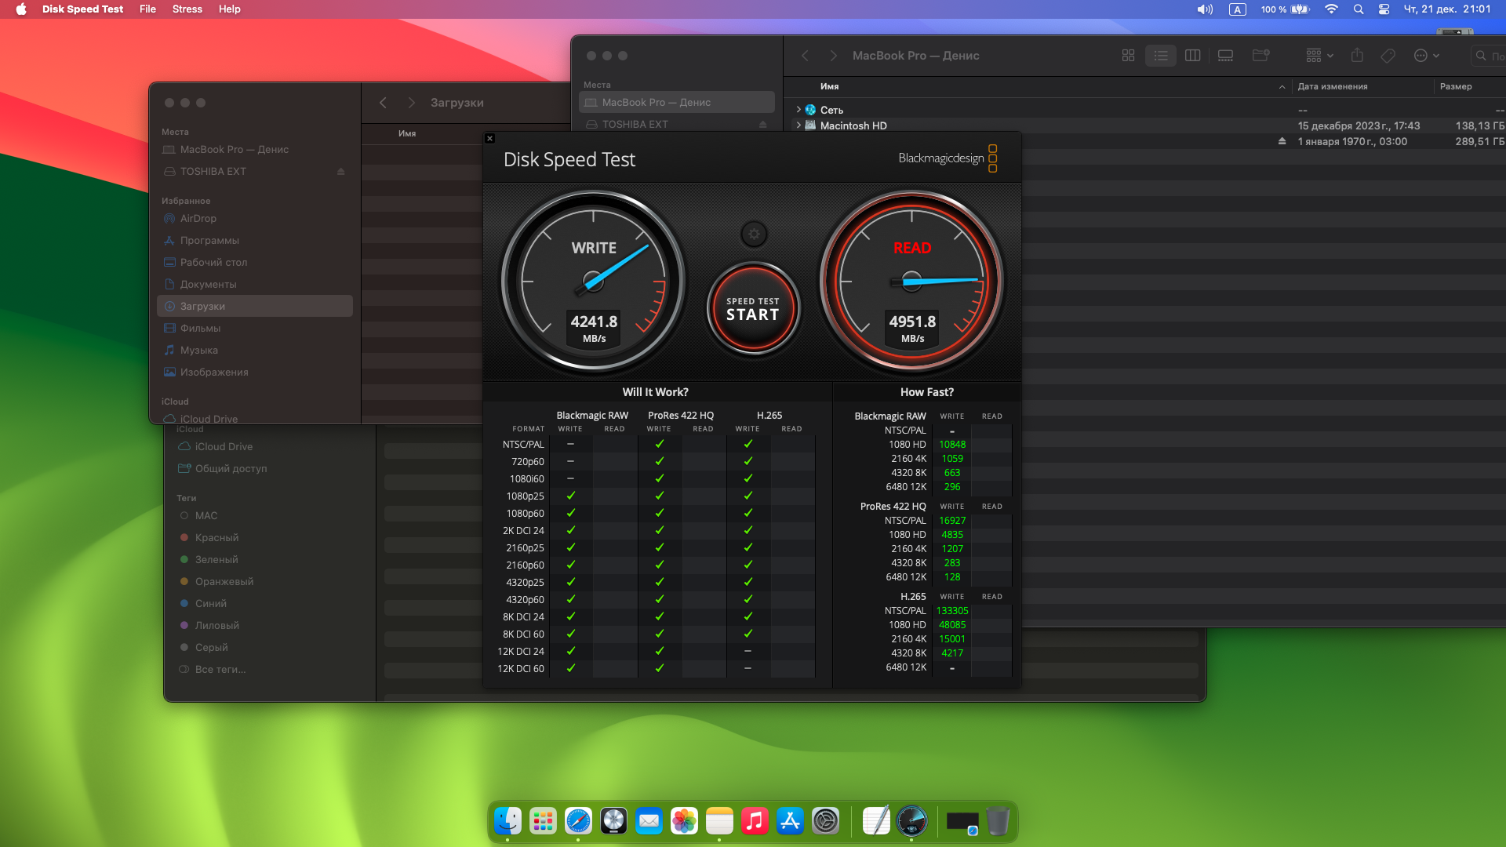
Task: Eject the volume dated 1 января 1970
Action: pos(1282,142)
